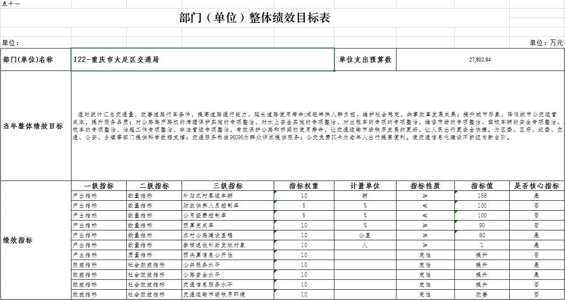Click the 预决算信息公开性 cell
The width and height of the screenshot is (565, 300).
[x=228, y=255]
